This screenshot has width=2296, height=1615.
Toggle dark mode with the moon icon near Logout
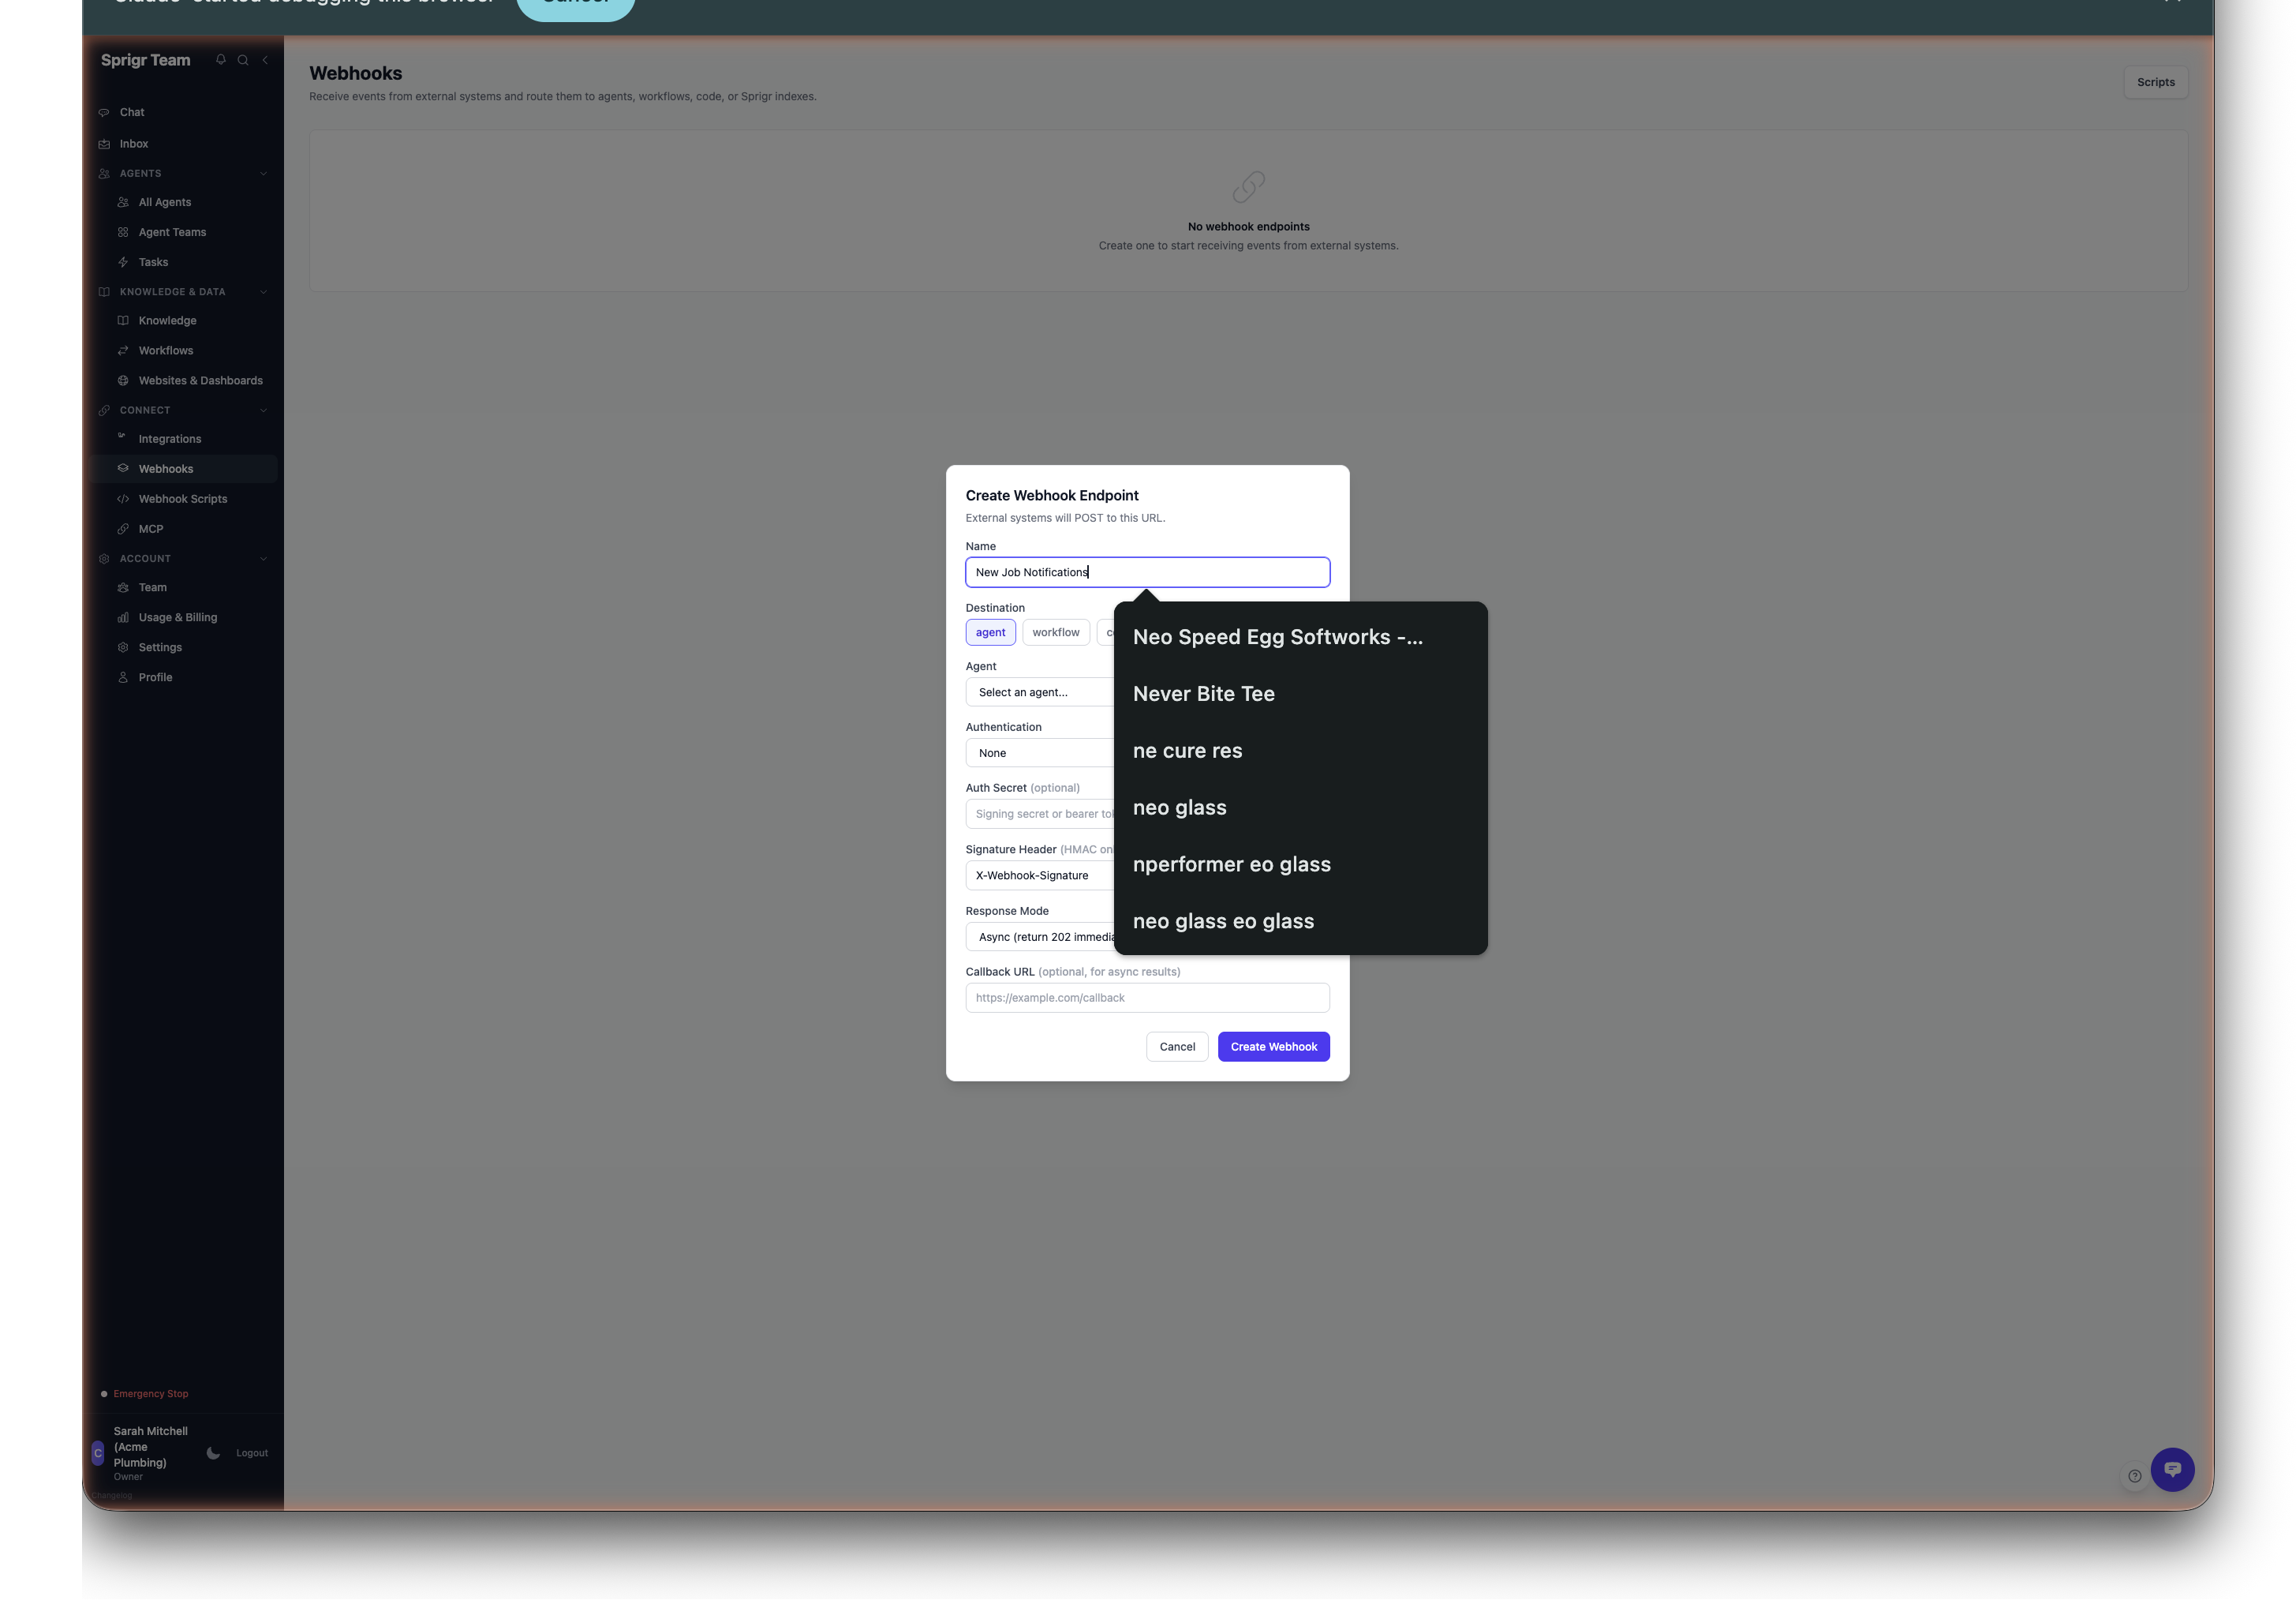tap(213, 1453)
